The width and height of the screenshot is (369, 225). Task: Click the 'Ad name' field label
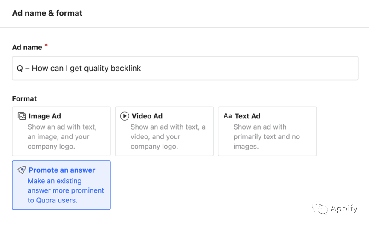point(27,47)
